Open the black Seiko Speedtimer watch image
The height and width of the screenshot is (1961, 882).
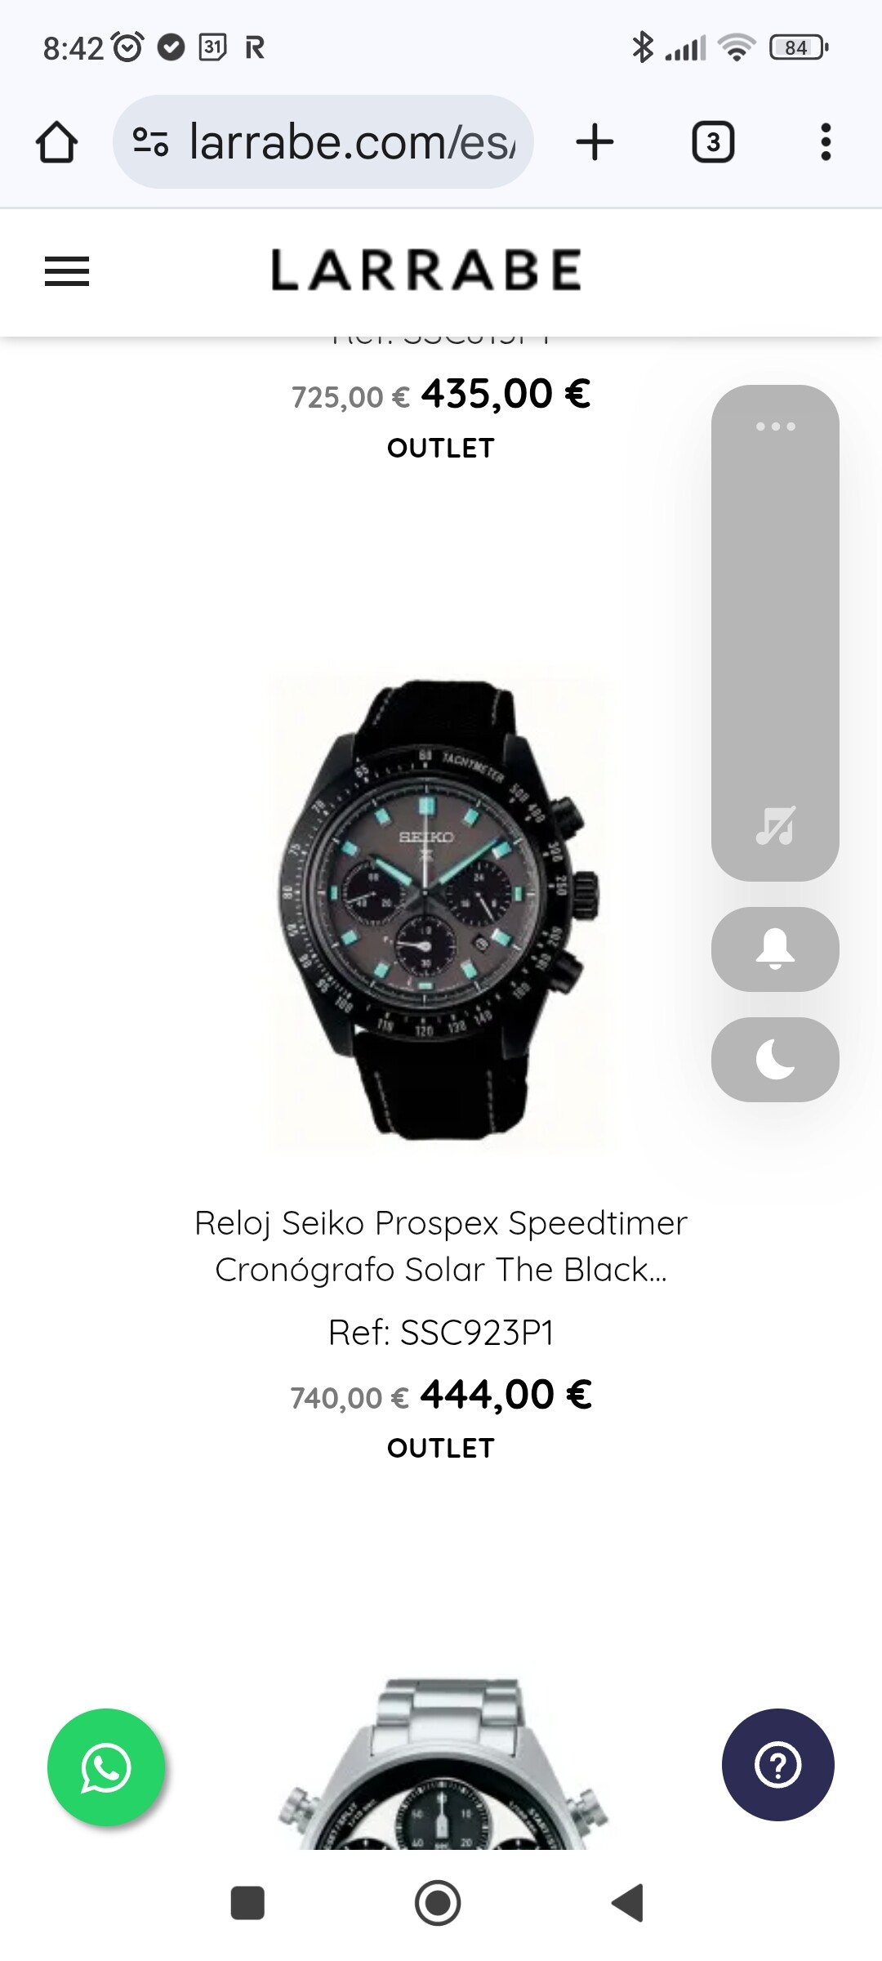(441, 907)
